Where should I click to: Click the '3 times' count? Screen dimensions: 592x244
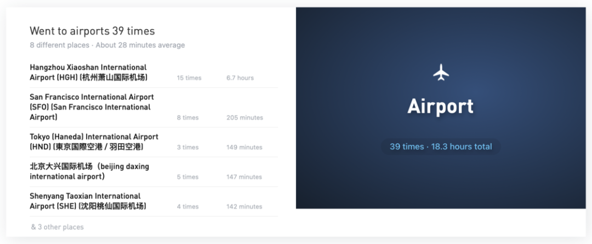pyautogui.click(x=187, y=147)
